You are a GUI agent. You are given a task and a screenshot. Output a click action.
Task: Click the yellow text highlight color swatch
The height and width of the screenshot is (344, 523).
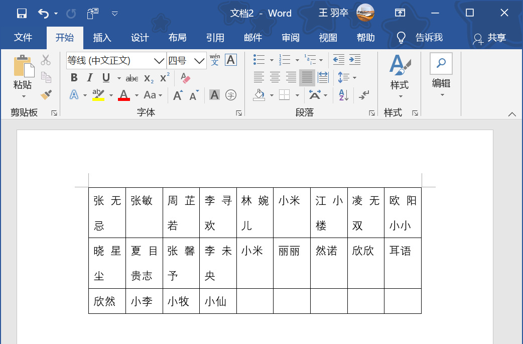coord(98,97)
